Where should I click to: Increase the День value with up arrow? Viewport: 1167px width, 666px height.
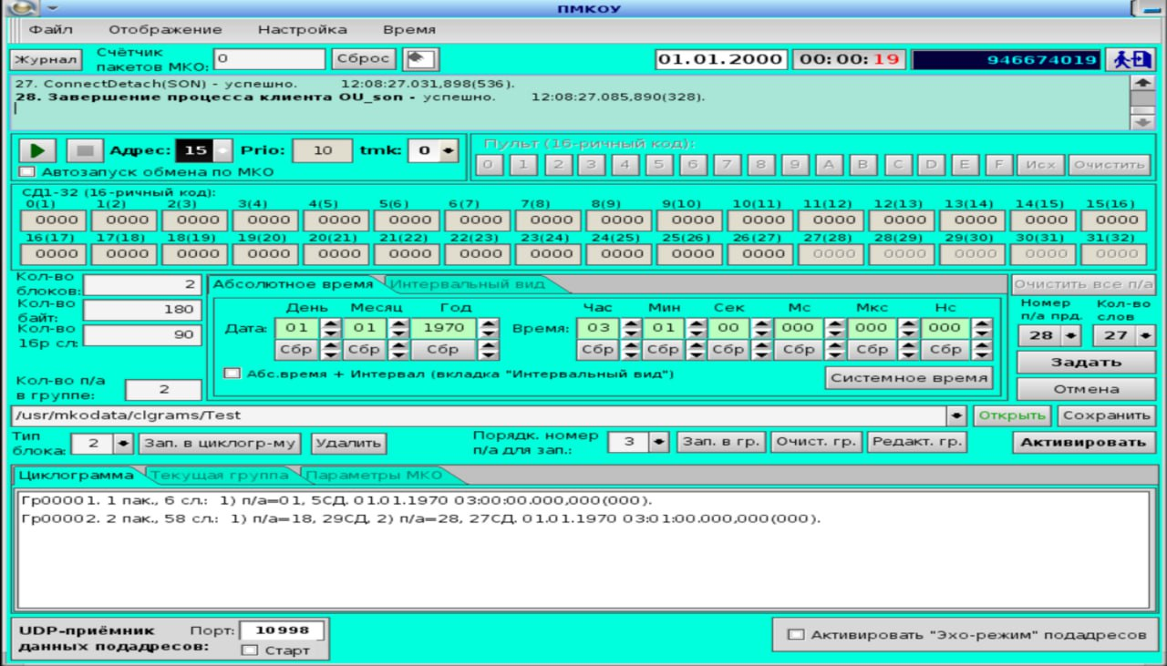[x=330, y=323]
